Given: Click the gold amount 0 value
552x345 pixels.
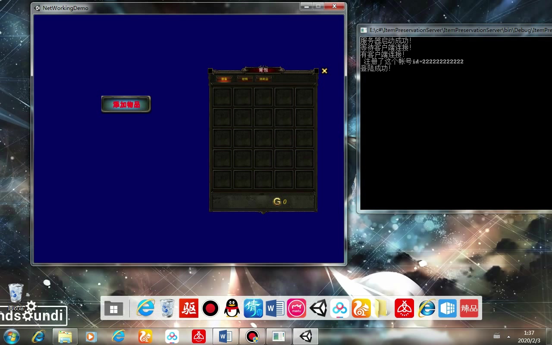Looking at the screenshot, I should pos(285,202).
